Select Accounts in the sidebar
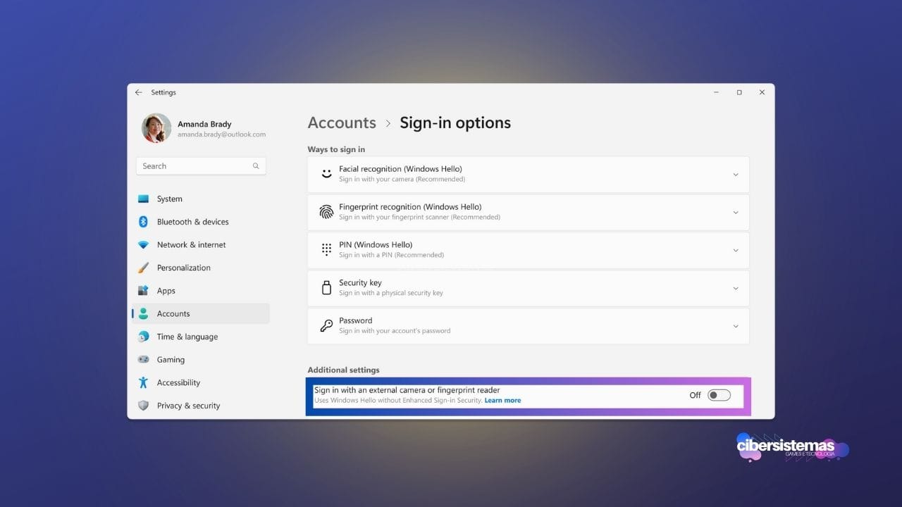The width and height of the screenshot is (902, 507). [x=173, y=314]
